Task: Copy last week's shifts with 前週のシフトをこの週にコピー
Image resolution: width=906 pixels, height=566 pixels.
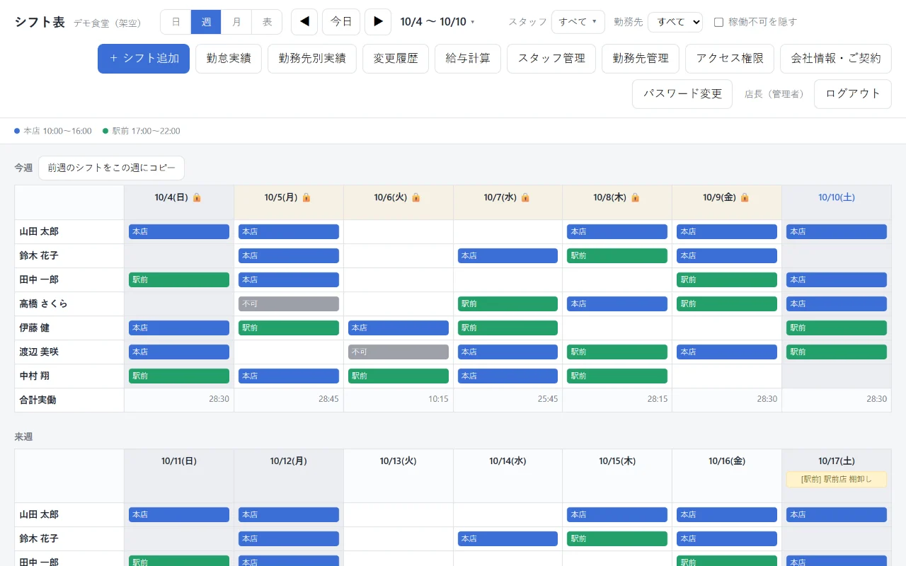Action: (111, 168)
